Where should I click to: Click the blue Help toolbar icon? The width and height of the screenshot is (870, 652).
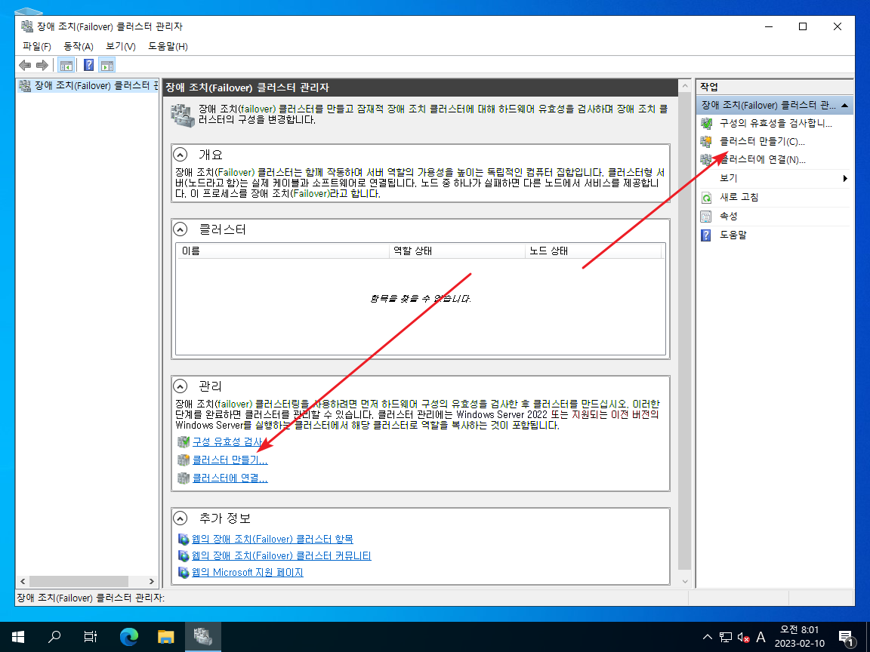coord(88,66)
